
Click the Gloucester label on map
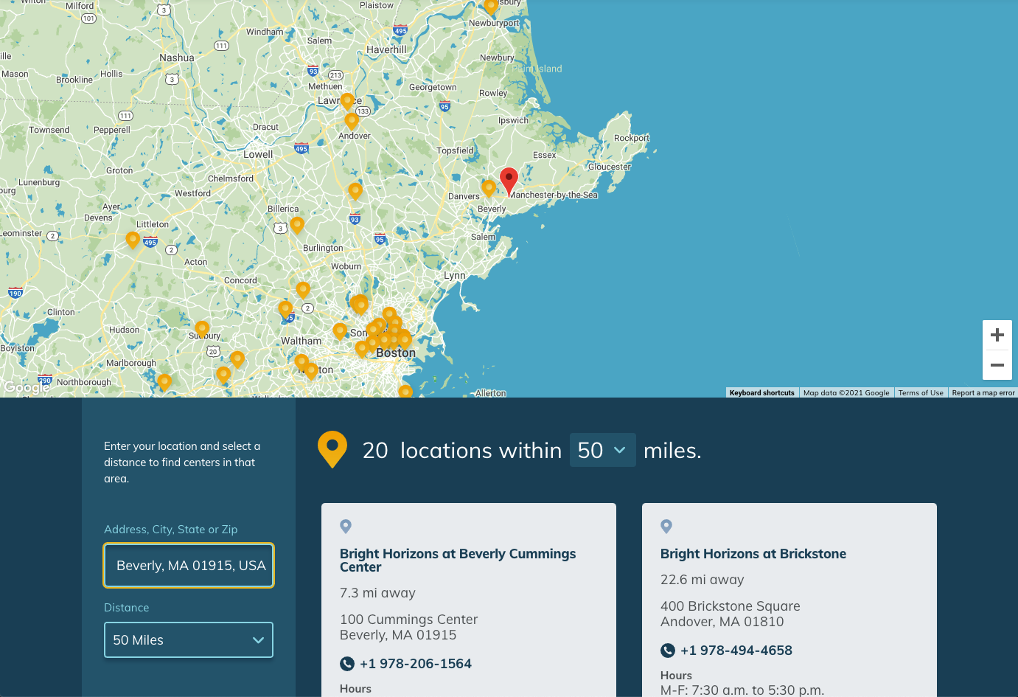(x=610, y=167)
